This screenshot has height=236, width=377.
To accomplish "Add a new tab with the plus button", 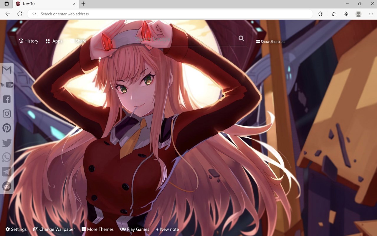I will point(83,4).
